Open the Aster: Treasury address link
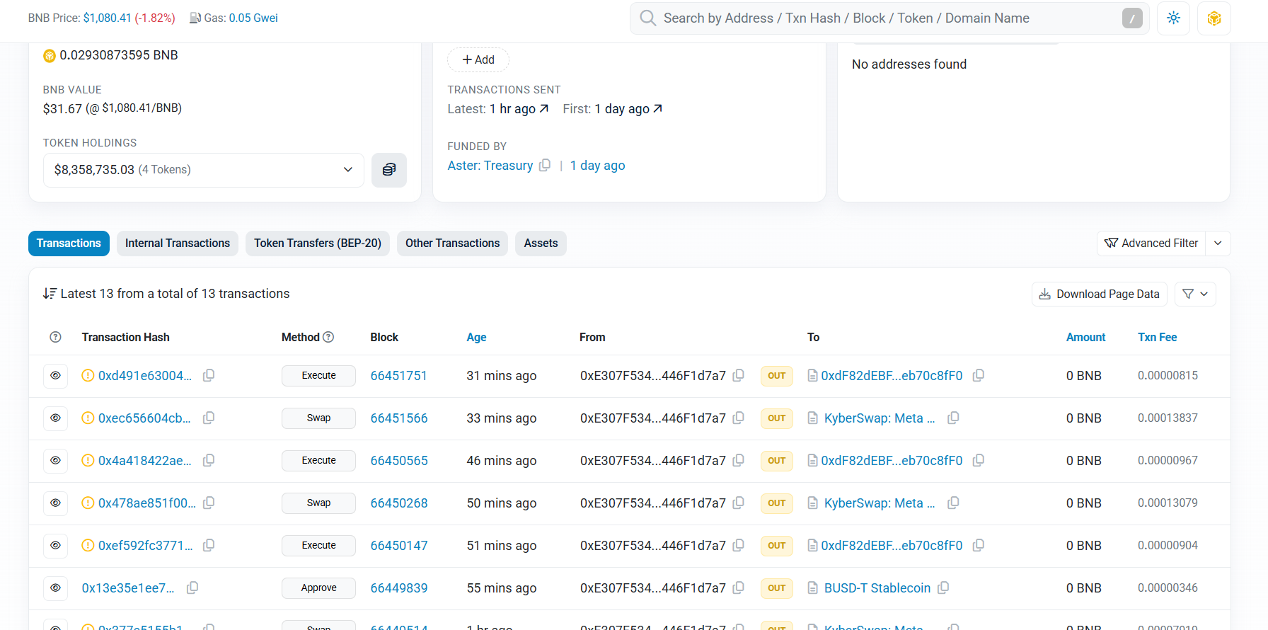Image resolution: width=1268 pixels, height=630 pixels. (490, 166)
